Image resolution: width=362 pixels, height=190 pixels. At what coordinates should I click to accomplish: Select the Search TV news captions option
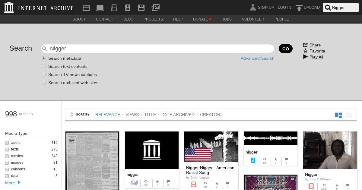click(x=44, y=74)
